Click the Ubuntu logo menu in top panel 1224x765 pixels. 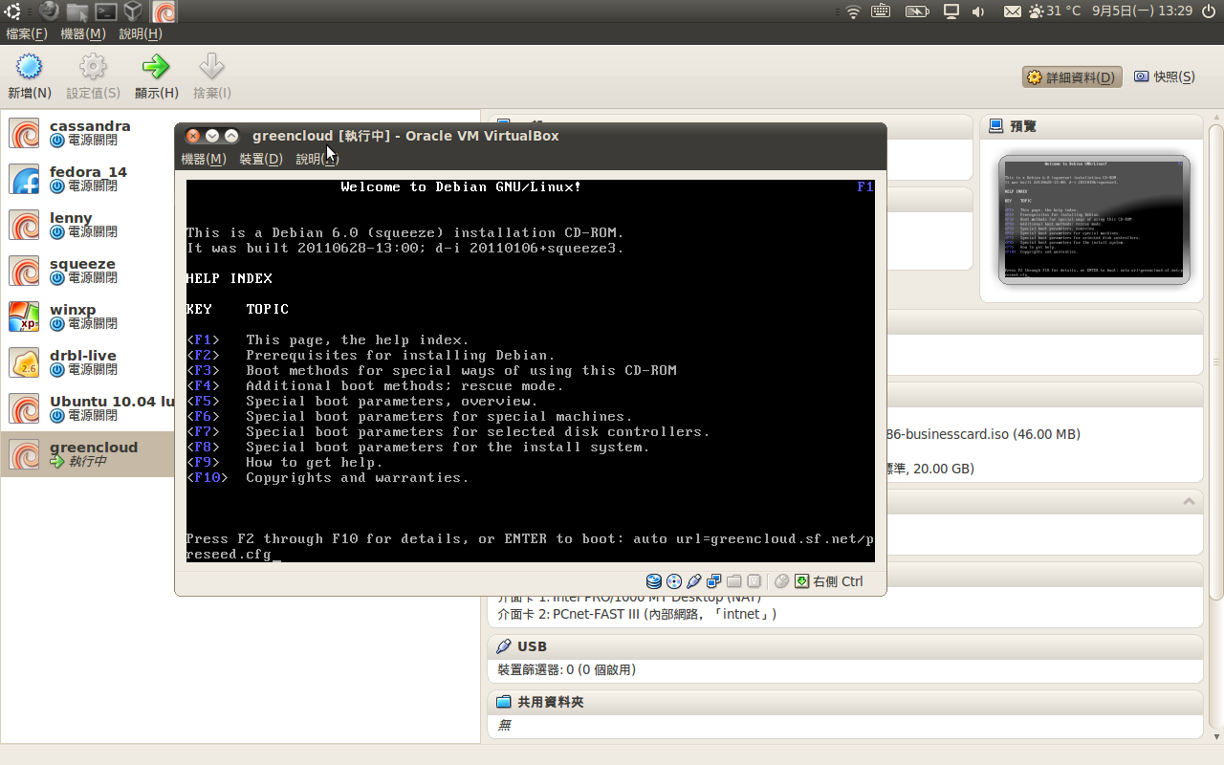[14, 11]
